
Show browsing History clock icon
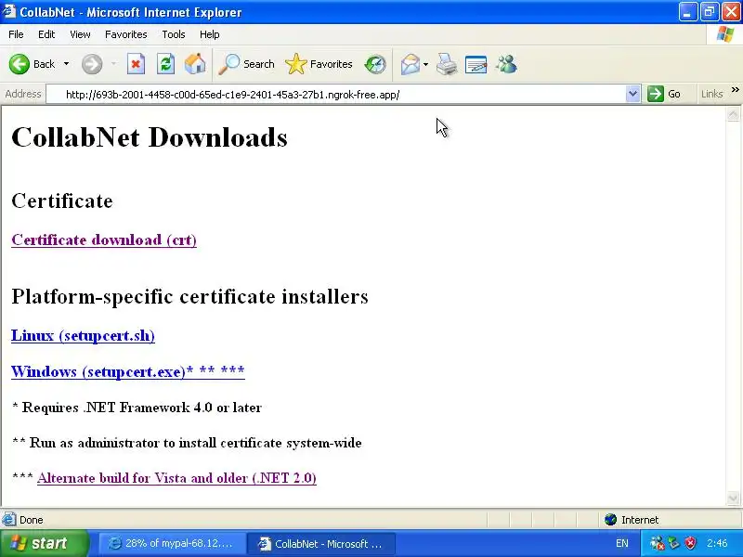point(375,64)
